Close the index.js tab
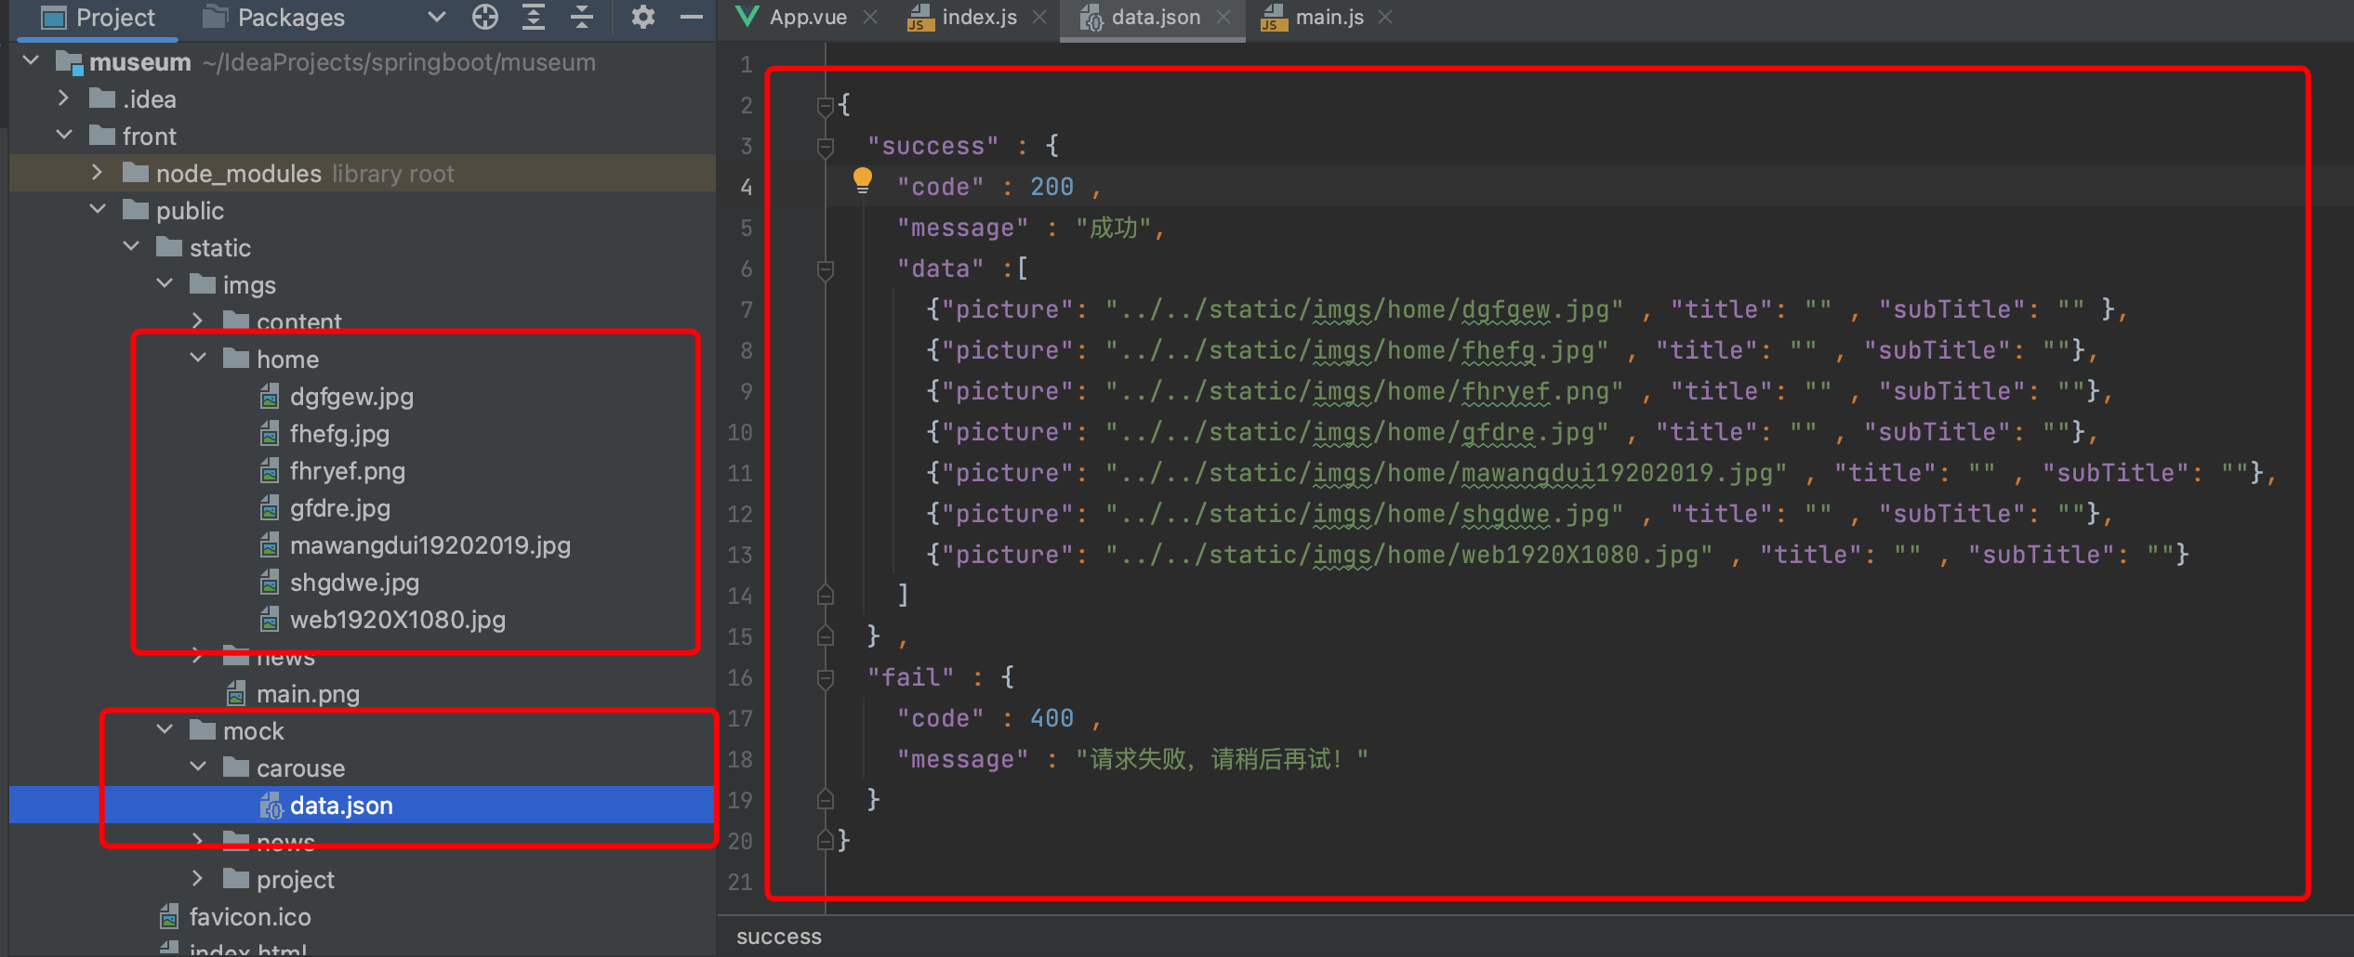Screen dimensions: 2354x957 [x=1039, y=17]
